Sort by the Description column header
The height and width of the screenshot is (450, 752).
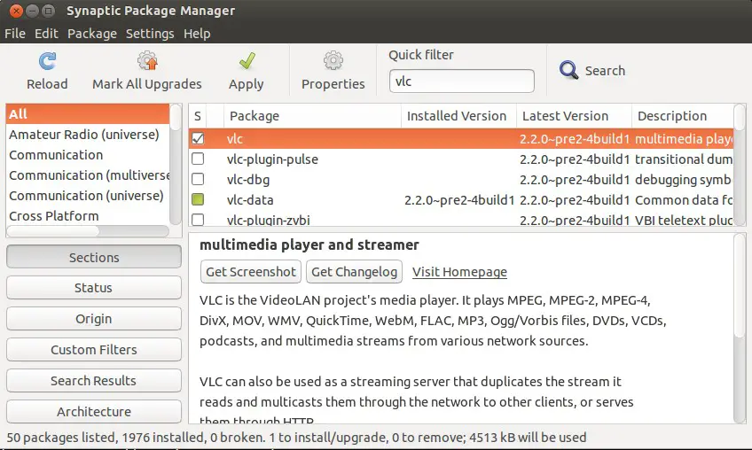pos(683,116)
